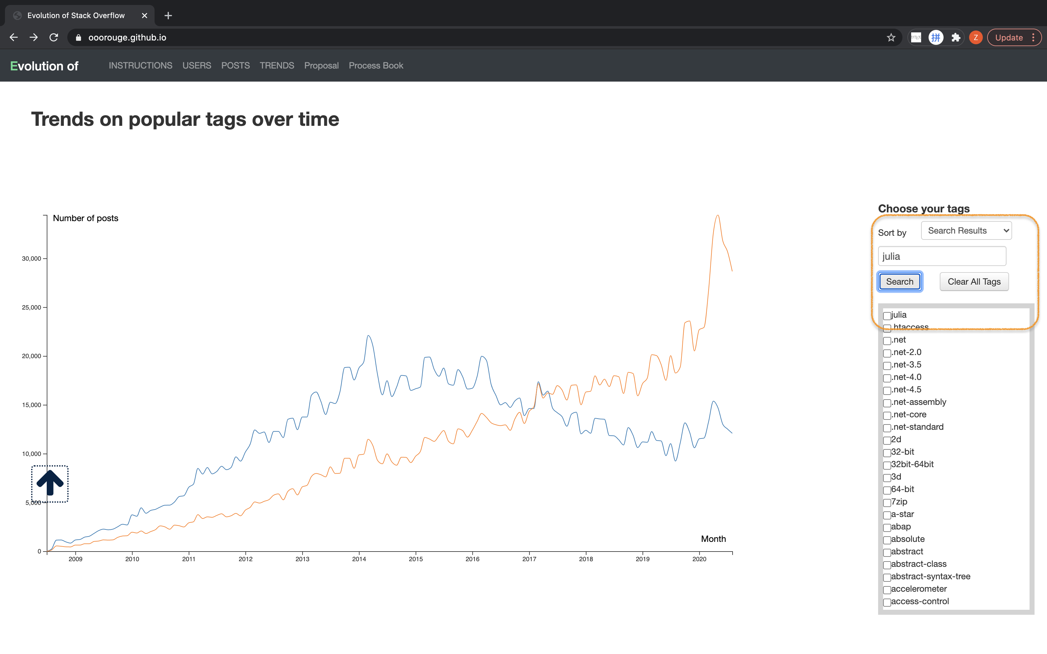Viewport: 1047px width, 654px height.
Task: Click the tag search input field
Action: point(942,256)
